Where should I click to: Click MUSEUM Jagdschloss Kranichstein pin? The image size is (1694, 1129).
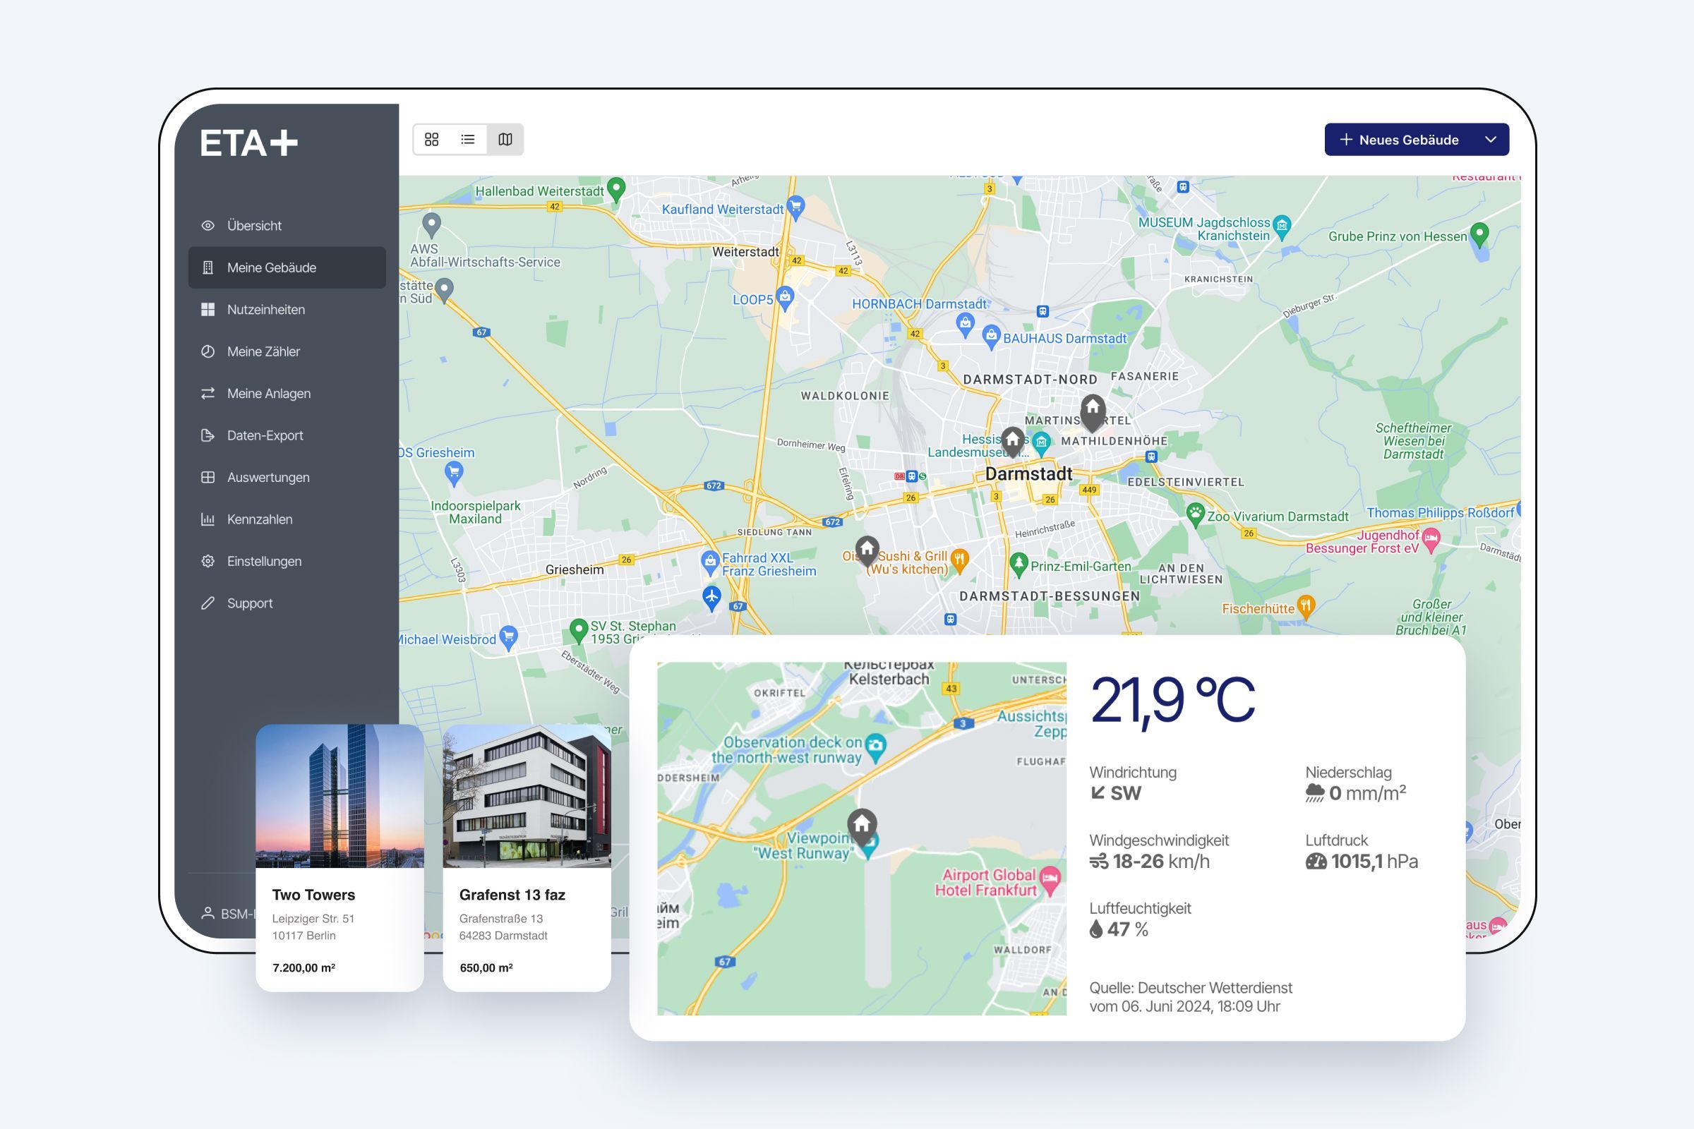[x=1281, y=227]
